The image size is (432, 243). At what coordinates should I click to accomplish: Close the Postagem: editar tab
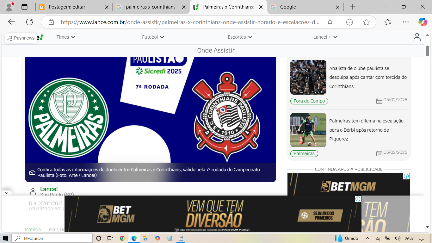coord(107,7)
